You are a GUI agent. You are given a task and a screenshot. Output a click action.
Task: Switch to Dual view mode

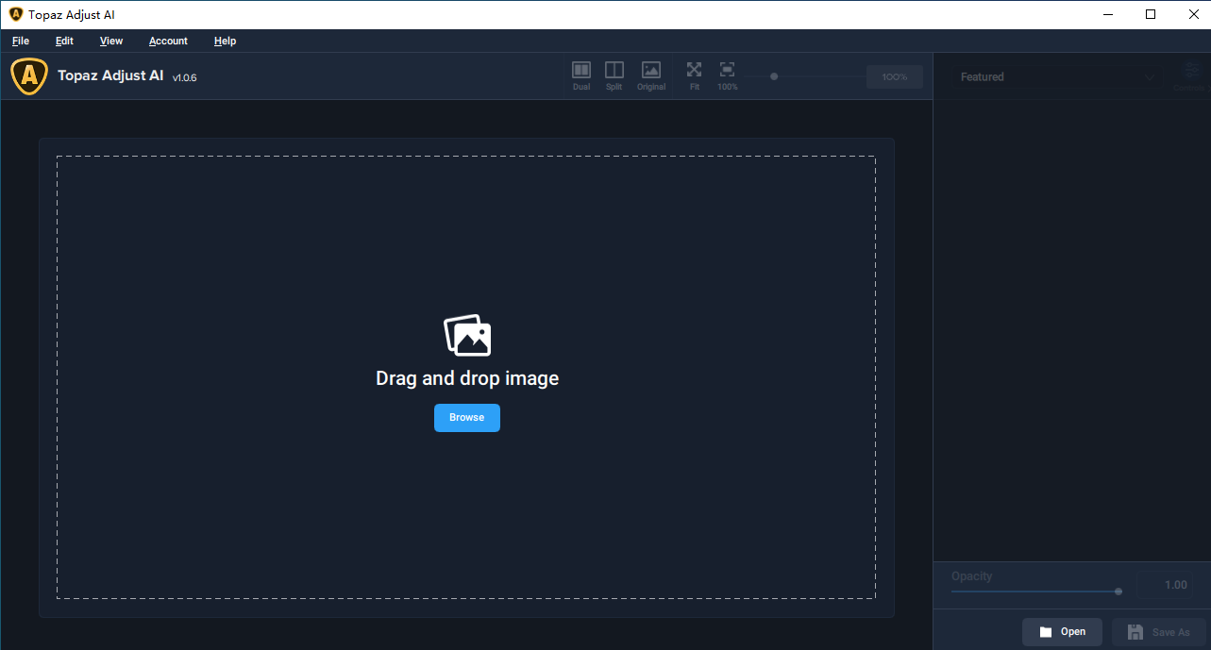coord(581,75)
